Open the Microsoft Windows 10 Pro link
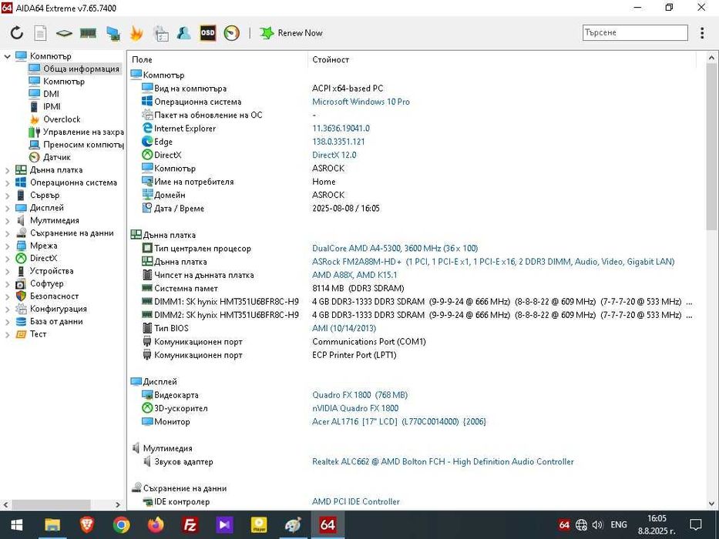The image size is (719, 539). 361,102
